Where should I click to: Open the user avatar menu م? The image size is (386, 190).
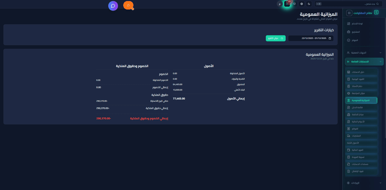(x=280, y=4)
